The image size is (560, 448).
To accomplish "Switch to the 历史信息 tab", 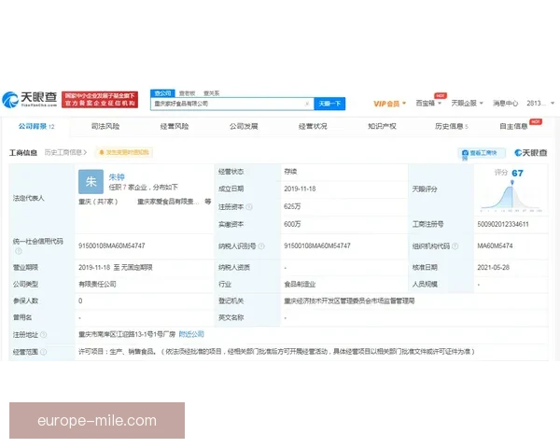I will [452, 127].
